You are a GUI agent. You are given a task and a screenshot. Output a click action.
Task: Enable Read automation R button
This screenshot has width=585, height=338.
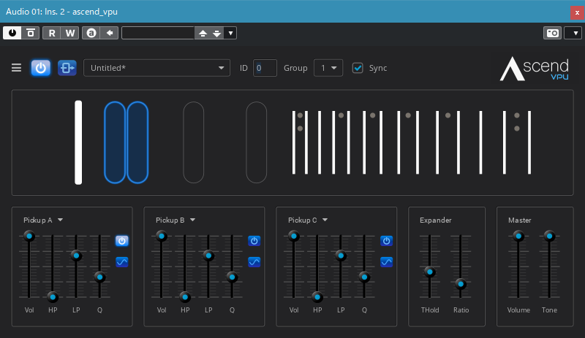coord(52,33)
